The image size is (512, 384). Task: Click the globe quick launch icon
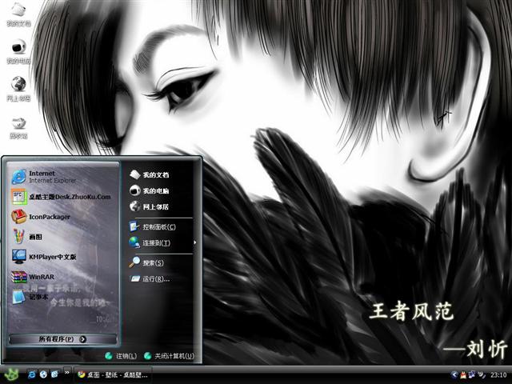(x=43, y=374)
